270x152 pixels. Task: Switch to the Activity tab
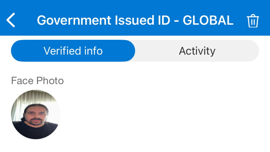pyautogui.click(x=197, y=51)
